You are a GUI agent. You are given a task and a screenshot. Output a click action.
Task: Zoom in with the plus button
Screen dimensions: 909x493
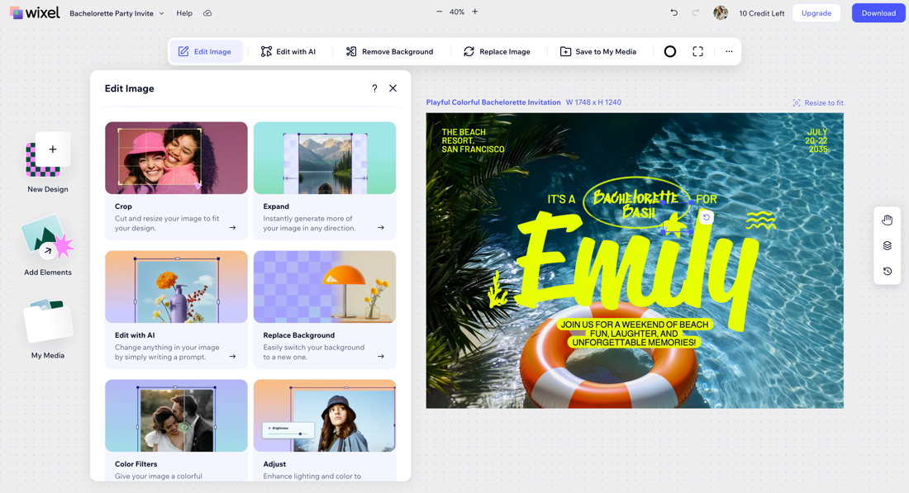475,12
